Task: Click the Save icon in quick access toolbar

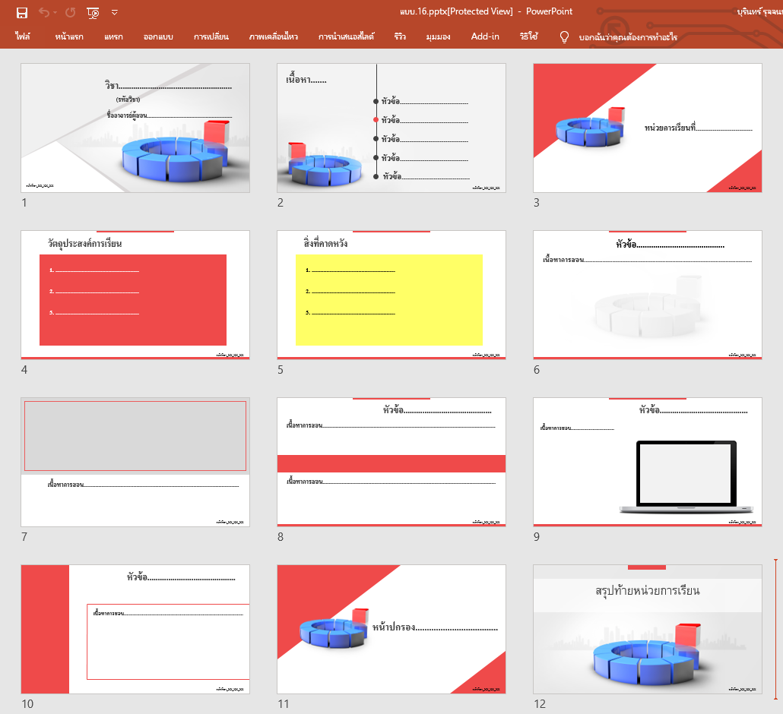Action: coord(22,12)
